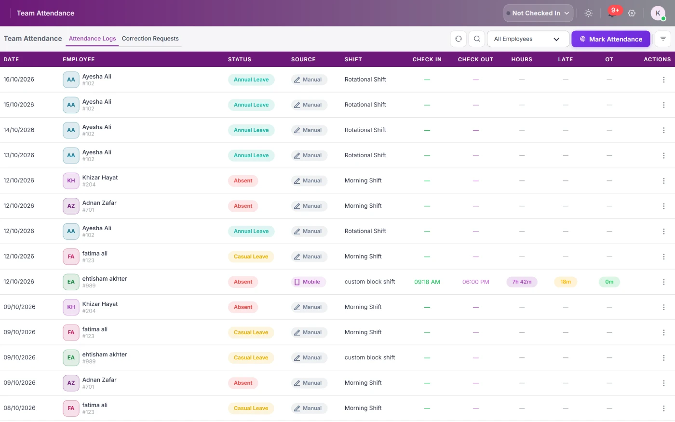Screen dimensions: 675x422
Task: Open the search icon in toolbar
Action: [477, 39]
